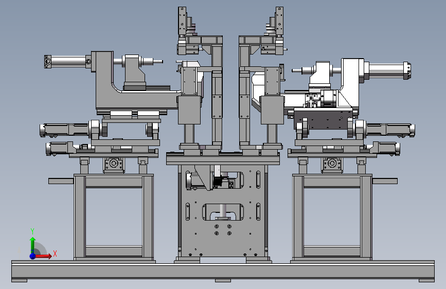Click the green "Y" label above the triad
Viewport: 446px width, 289px height.
[x=32, y=231]
